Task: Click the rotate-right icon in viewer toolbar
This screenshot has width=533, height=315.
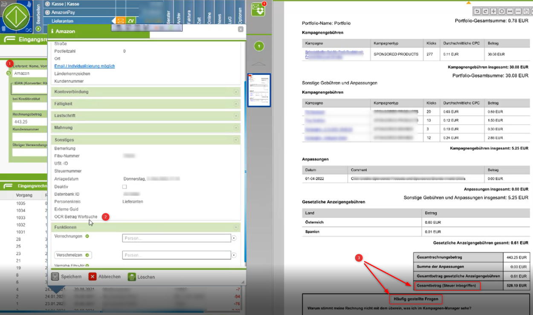Action: [x=485, y=12]
